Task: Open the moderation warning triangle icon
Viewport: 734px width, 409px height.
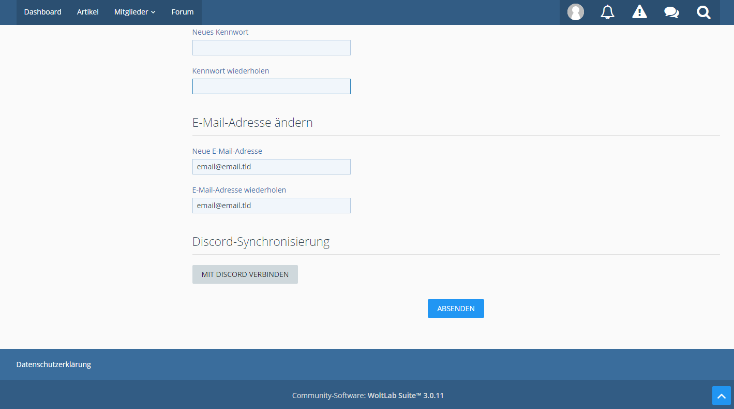Action: [639, 12]
